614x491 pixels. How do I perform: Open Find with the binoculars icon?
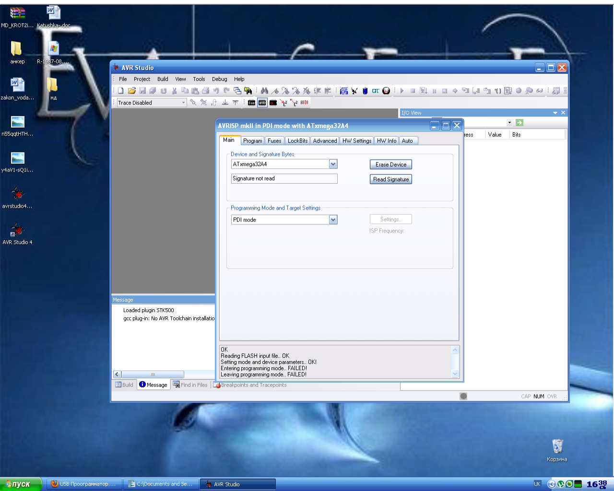[x=264, y=91]
